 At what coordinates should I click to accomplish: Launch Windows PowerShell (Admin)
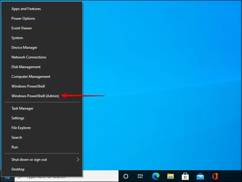pos(41,96)
